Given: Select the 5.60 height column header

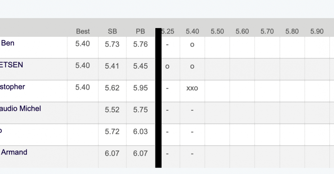Looking at the screenshot, I should coord(242,31).
